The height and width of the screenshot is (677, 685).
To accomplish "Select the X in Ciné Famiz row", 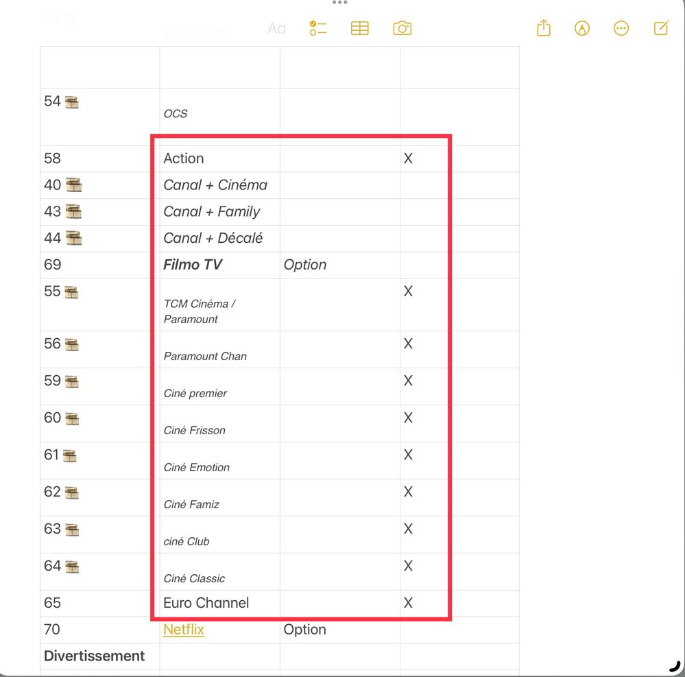I will pos(408,492).
